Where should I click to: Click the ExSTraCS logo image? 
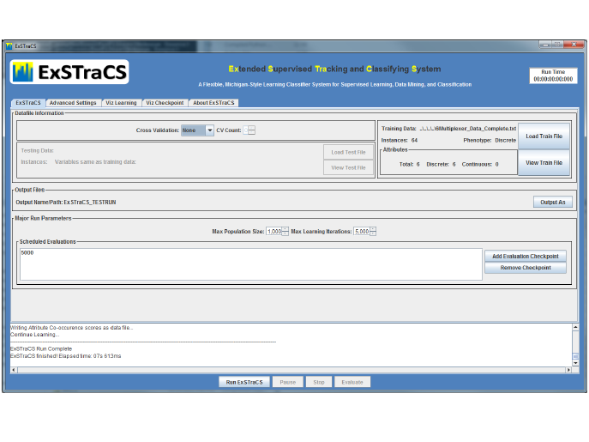click(69, 72)
